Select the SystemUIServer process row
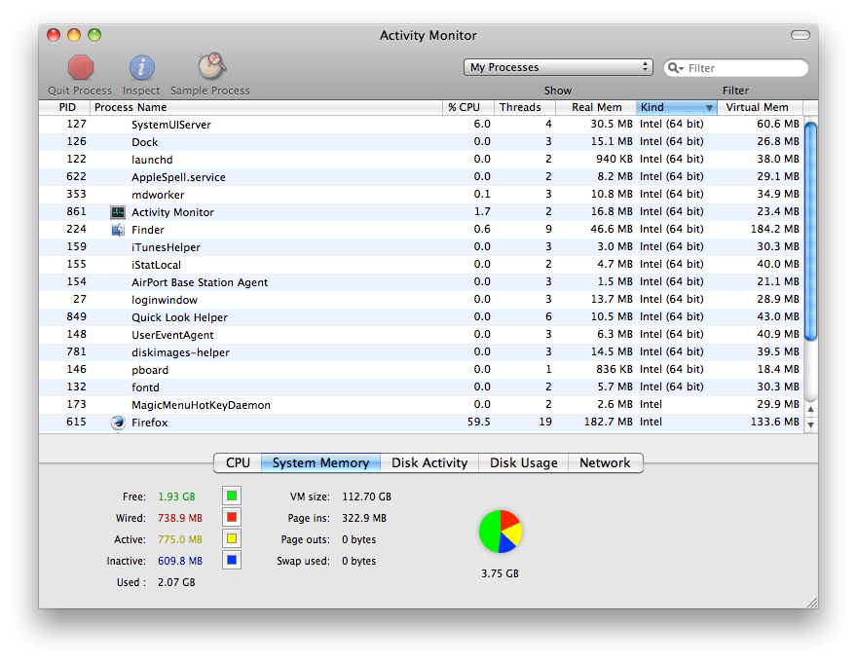This screenshot has width=857, height=662. (x=422, y=124)
